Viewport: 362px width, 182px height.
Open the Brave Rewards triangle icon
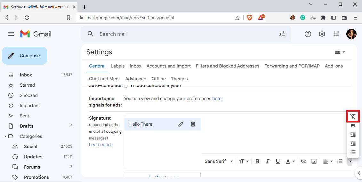point(261,17)
